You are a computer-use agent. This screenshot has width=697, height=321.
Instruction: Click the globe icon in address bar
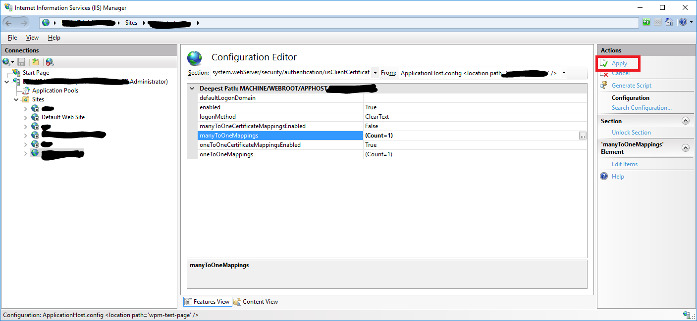pos(46,23)
